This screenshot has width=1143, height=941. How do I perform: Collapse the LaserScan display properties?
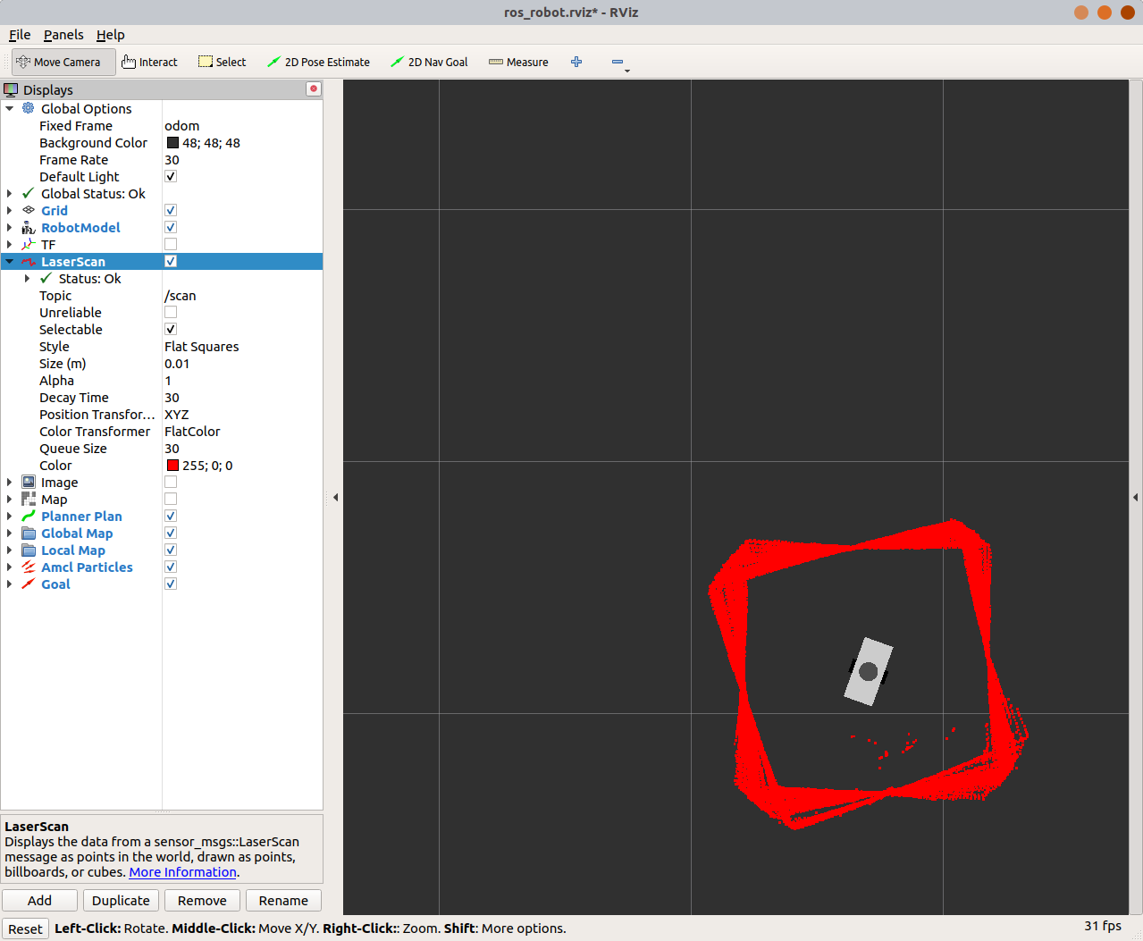click(x=10, y=262)
